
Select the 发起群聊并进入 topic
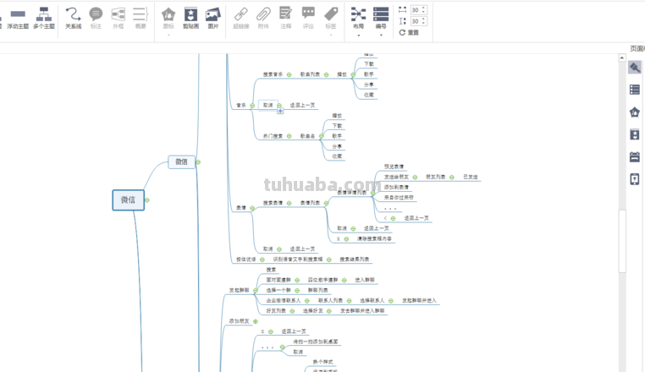[x=419, y=300]
